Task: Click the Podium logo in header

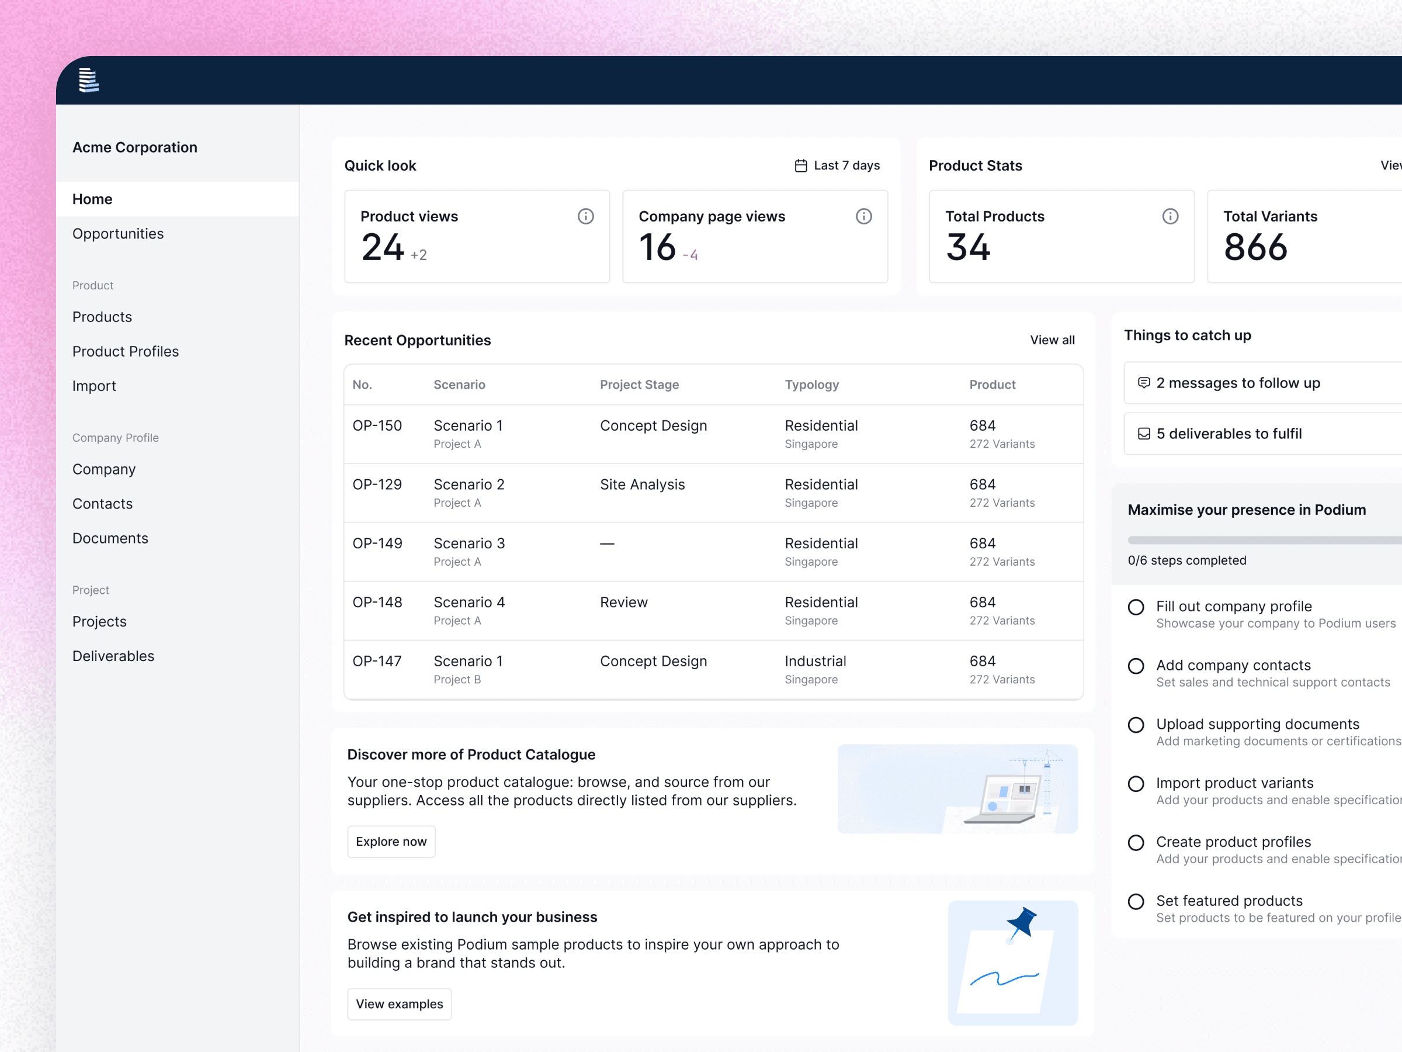Action: click(88, 81)
